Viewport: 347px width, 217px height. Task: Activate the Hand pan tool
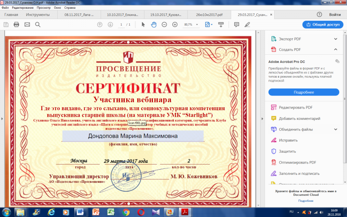154,25
